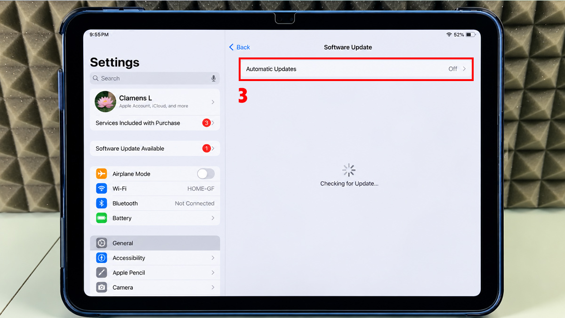This screenshot has height=318, width=565.
Task: Tap Clamens L account name
Action: [136, 98]
